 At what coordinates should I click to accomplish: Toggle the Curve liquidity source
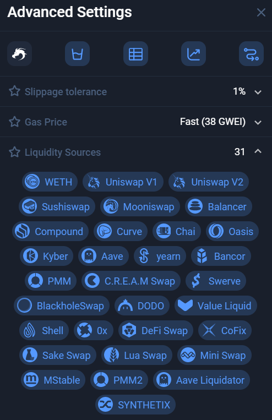tap(121, 231)
